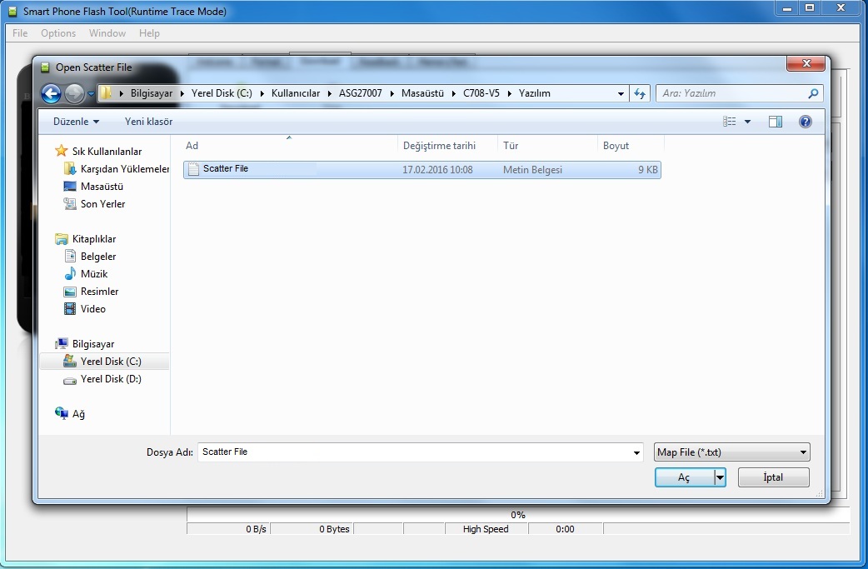Open the Map File (*.txt) filter dropdown
The height and width of the screenshot is (569, 868).
(732, 452)
